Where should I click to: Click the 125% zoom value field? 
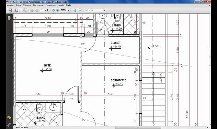coord(63,10)
